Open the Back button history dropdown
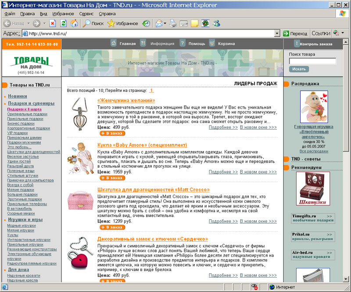This screenshot has width=351, height=292. (29, 23)
